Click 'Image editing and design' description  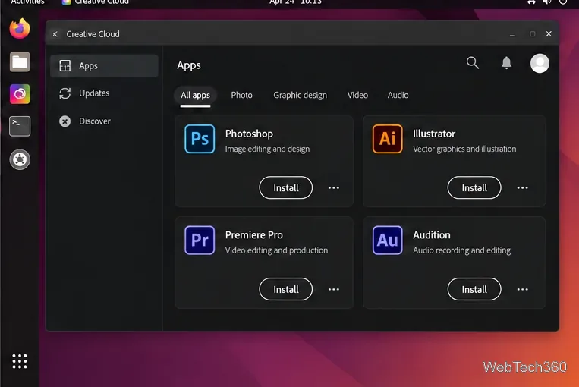(267, 149)
